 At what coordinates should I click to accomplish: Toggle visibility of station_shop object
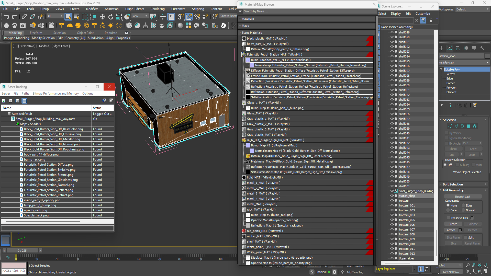pyautogui.click(x=392, y=196)
